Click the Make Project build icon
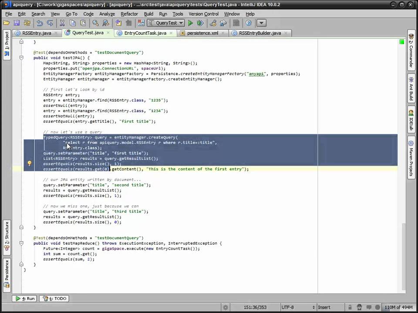 pyautogui.click(x=141, y=23)
